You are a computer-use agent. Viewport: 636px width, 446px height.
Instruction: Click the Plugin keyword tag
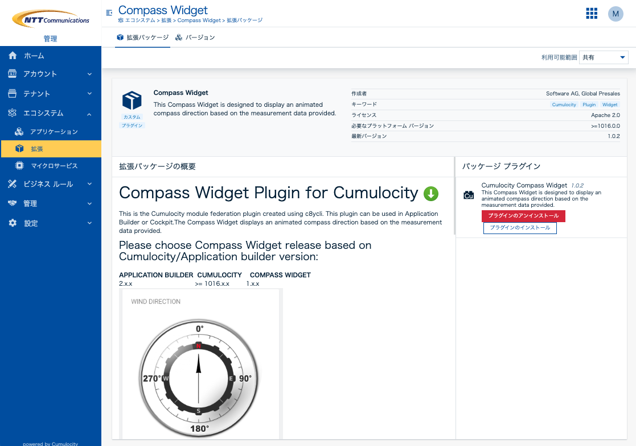589,105
